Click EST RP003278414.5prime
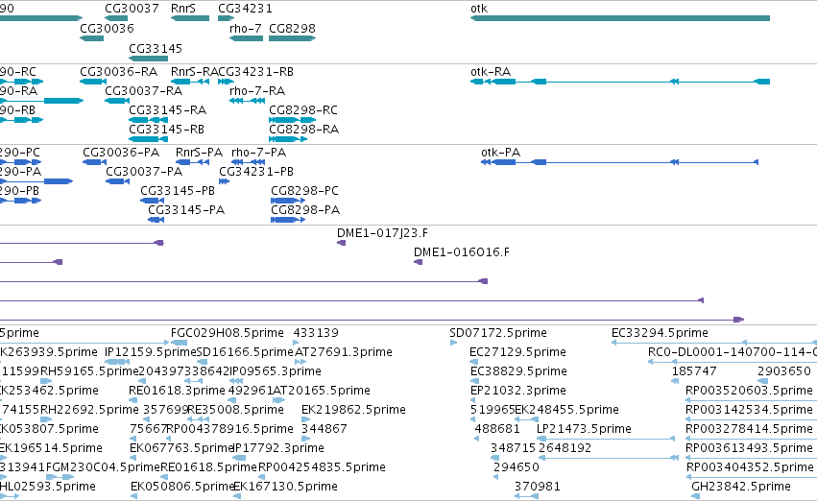Screen dimensions: 817x501 749,429
